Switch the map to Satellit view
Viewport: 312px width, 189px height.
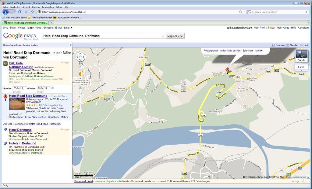[301, 56]
